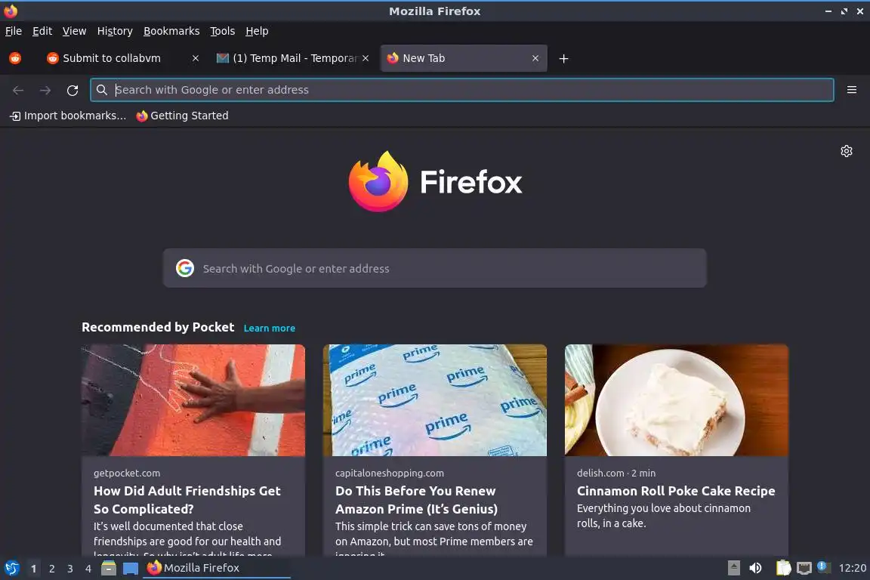Click the show desktop icon in the taskbar
This screenshot has height=580, width=870.
[x=131, y=569]
